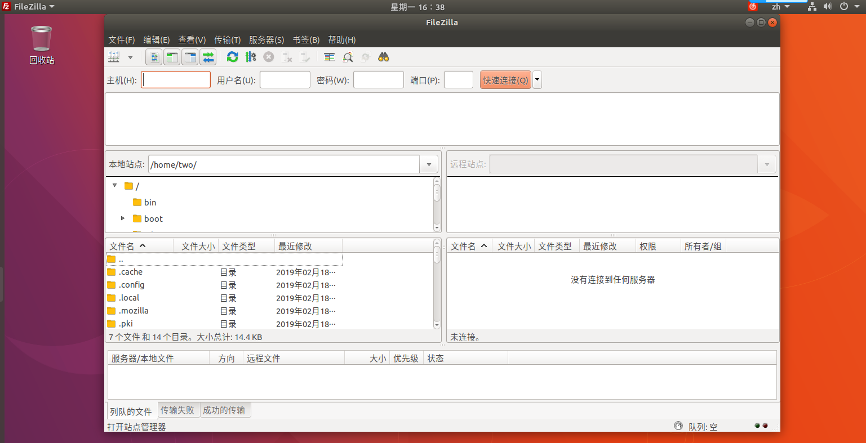Refresh the file and folder lists
Screen dimensions: 866x443
click(232, 57)
